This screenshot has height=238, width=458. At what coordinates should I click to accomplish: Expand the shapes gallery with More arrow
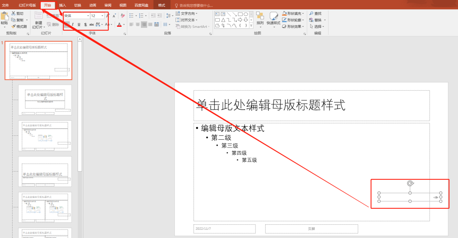[x=251, y=25]
